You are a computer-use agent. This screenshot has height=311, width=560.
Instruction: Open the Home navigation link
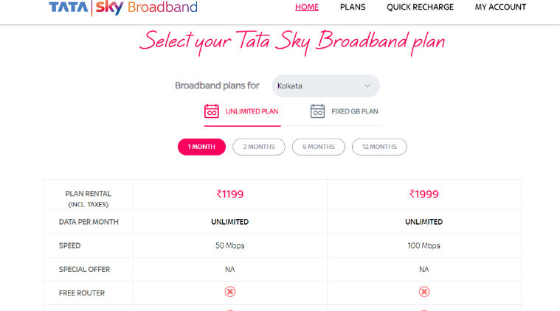[x=307, y=7]
